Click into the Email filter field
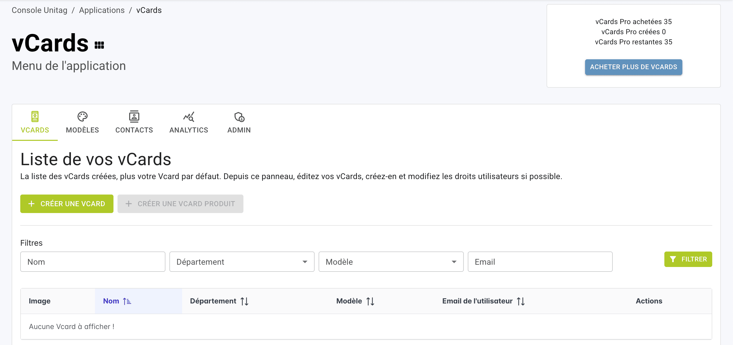Image resolution: width=733 pixels, height=345 pixels. point(540,262)
